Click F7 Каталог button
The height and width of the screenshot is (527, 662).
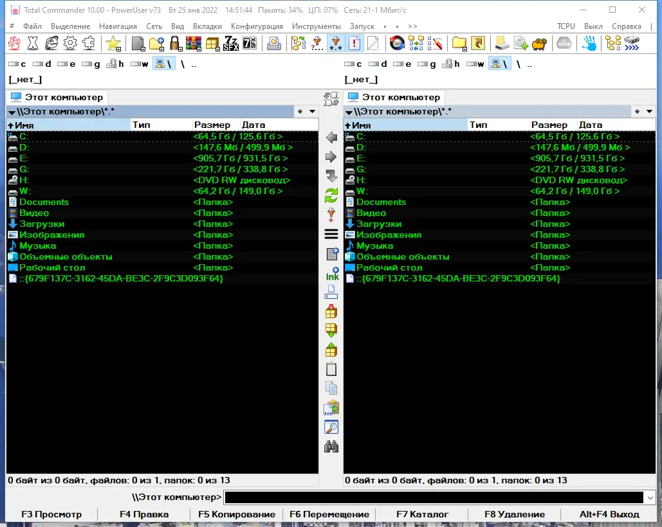(x=422, y=514)
